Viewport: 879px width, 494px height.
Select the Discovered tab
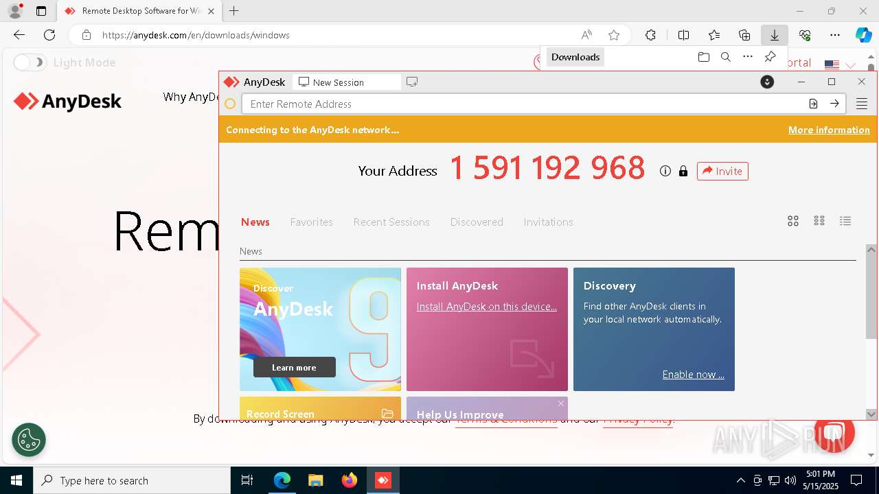[477, 222]
